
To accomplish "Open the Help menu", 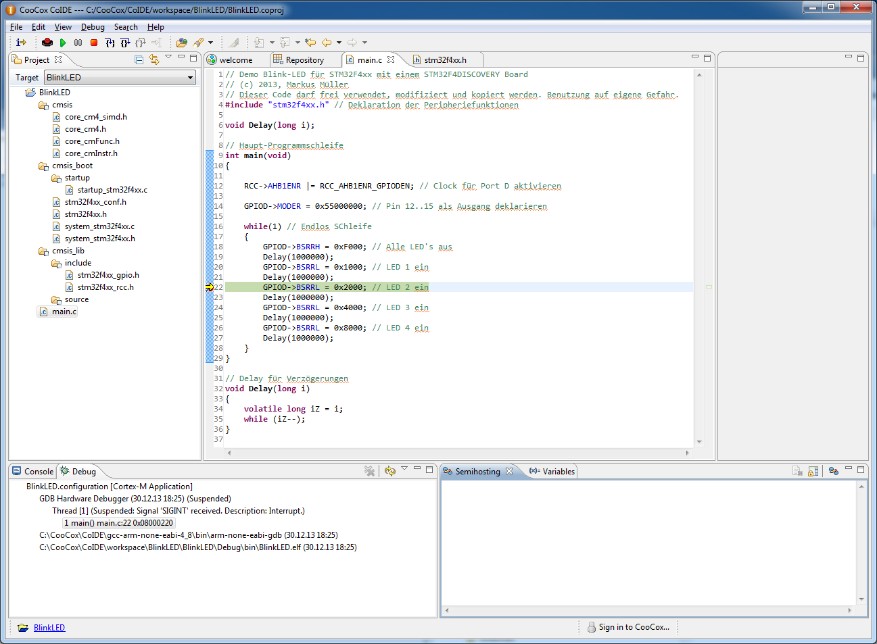I will coord(156,27).
